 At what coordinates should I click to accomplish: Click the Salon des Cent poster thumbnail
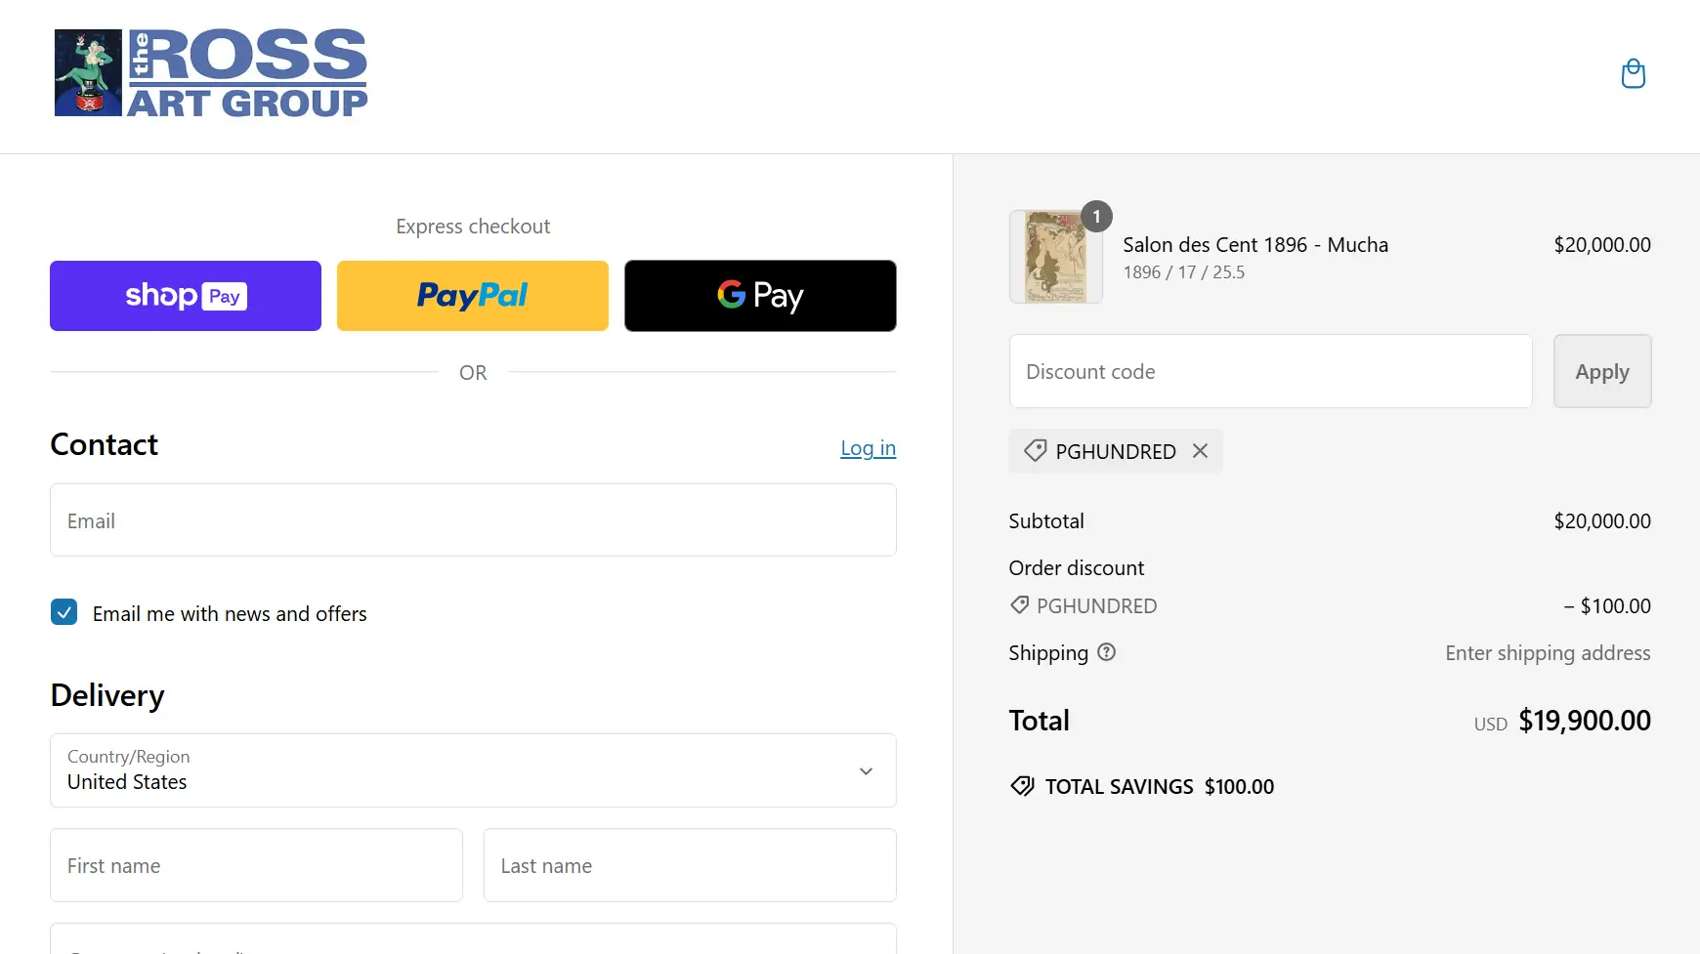click(x=1055, y=258)
